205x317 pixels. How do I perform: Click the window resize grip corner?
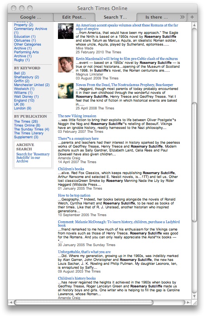pos(194,303)
